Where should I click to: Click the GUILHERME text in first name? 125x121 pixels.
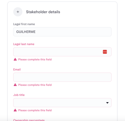click(x=26, y=32)
